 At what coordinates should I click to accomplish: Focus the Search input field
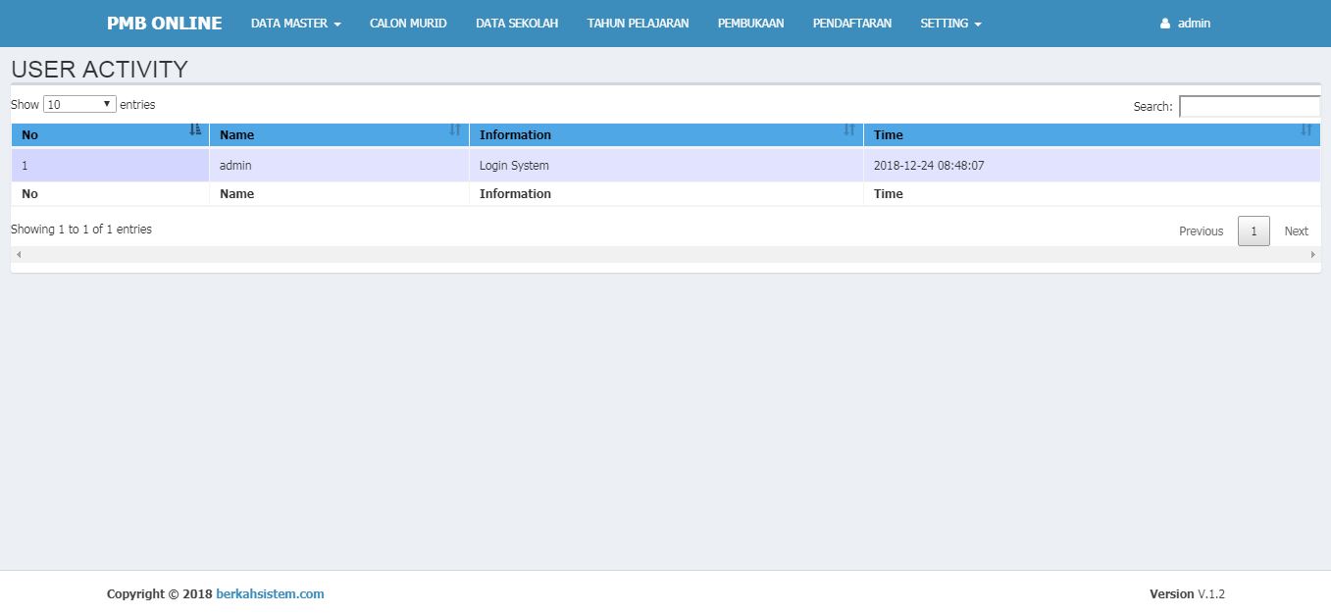1250,106
